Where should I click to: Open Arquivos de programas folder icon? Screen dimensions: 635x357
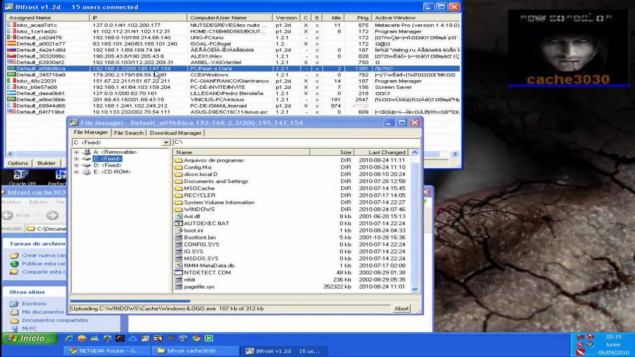tap(179, 160)
